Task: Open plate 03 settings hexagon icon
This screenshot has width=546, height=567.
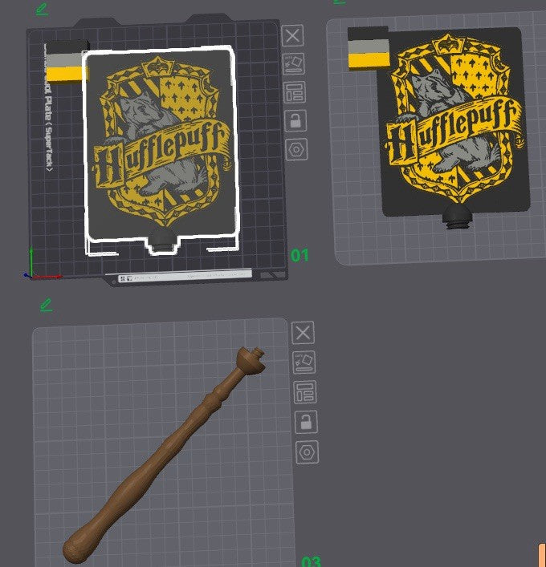Action: coord(308,452)
